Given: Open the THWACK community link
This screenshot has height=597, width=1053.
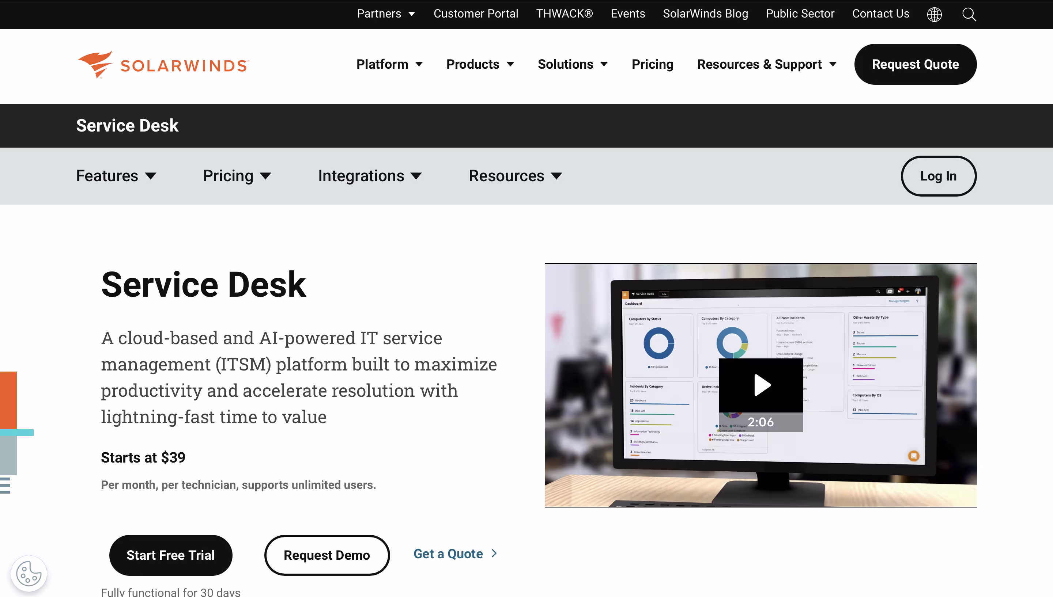Looking at the screenshot, I should [564, 14].
